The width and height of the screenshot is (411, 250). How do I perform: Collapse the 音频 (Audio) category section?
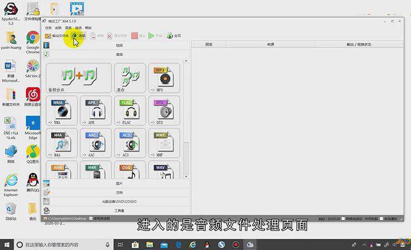tap(116, 55)
